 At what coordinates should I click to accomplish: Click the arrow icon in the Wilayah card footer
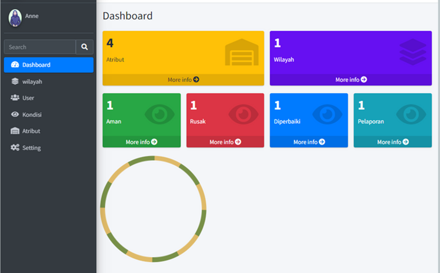point(364,80)
